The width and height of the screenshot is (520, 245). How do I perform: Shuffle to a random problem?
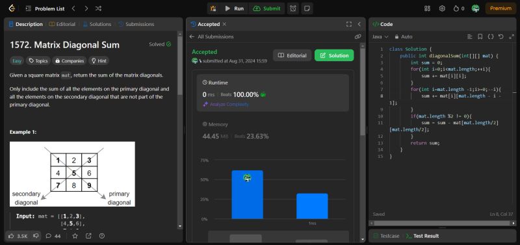98,8
